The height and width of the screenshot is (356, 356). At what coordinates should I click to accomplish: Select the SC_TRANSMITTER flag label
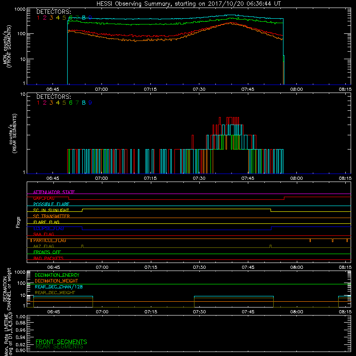(x=51, y=216)
